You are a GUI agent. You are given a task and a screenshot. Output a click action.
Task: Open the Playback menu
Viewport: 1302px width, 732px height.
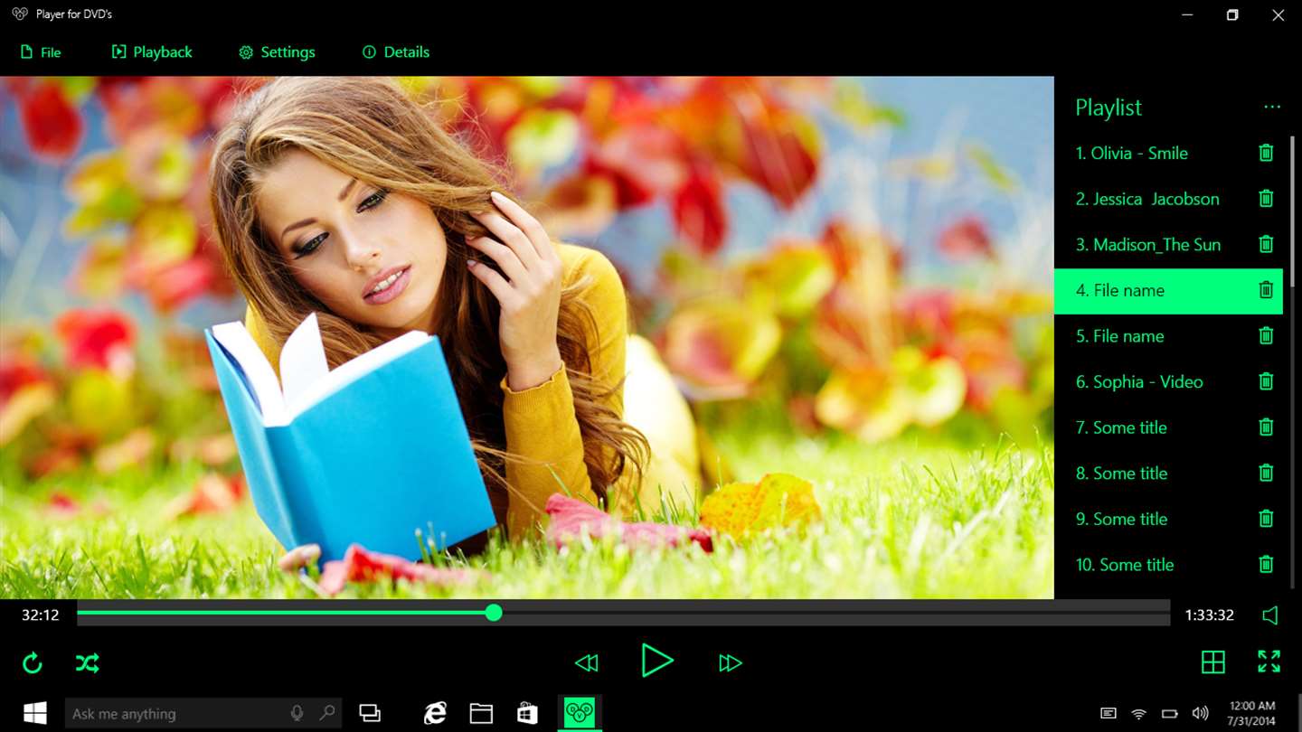[x=152, y=52]
